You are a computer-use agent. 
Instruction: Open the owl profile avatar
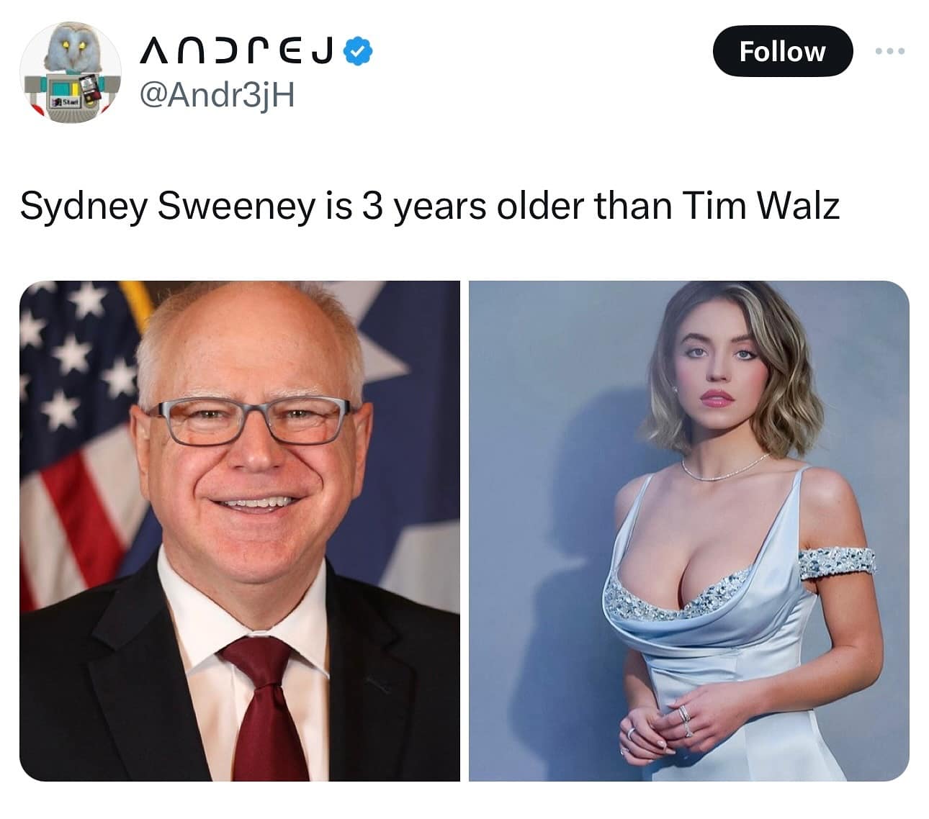pyautogui.click(x=68, y=72)
